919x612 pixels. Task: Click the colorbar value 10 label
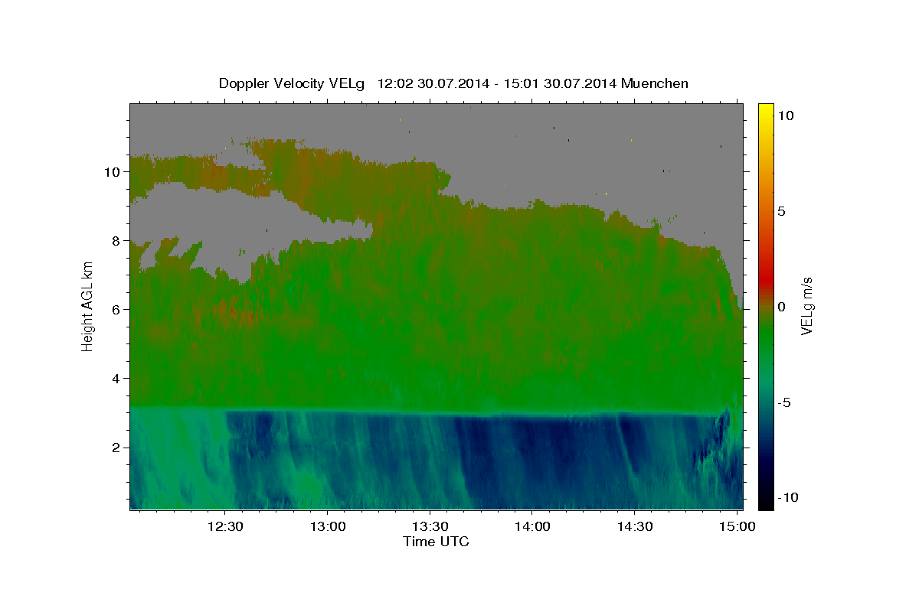tap(785, 116)
